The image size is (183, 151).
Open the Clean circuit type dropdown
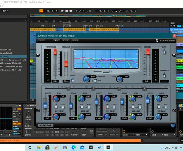click(x=57, y=128)
